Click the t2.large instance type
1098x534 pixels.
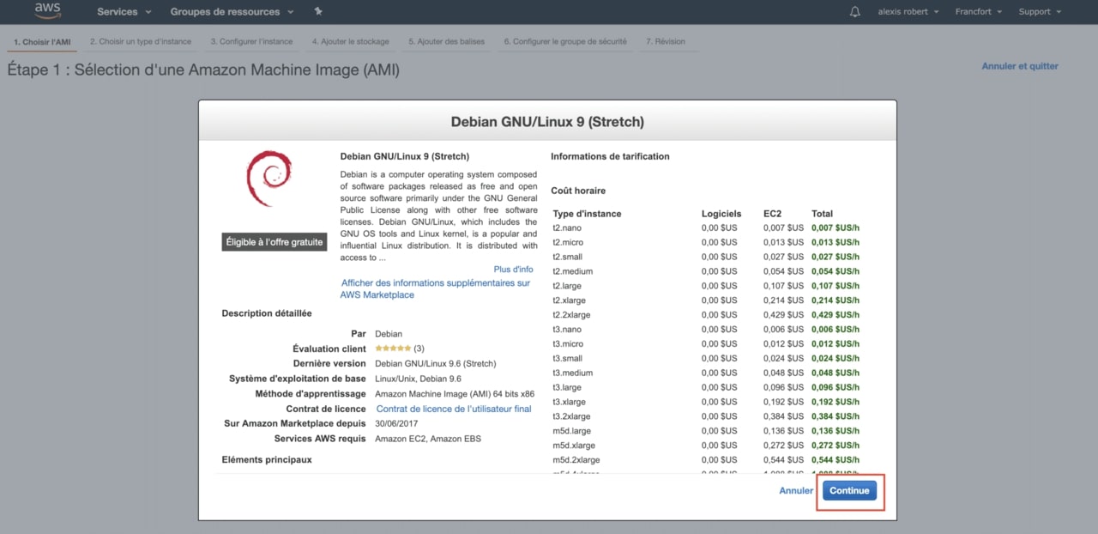567,286
